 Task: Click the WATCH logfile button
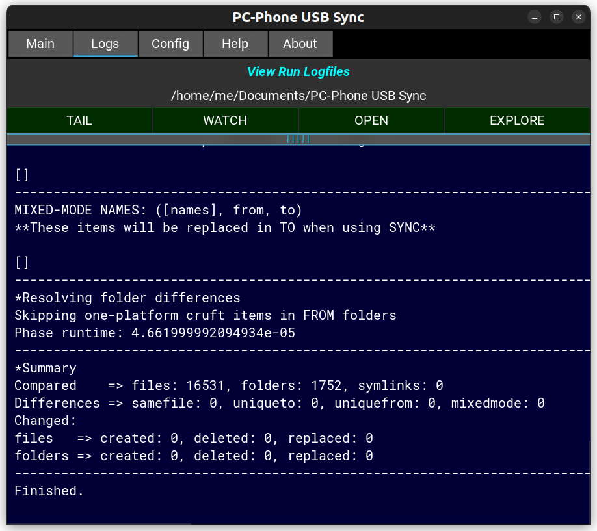coord(225,120)
